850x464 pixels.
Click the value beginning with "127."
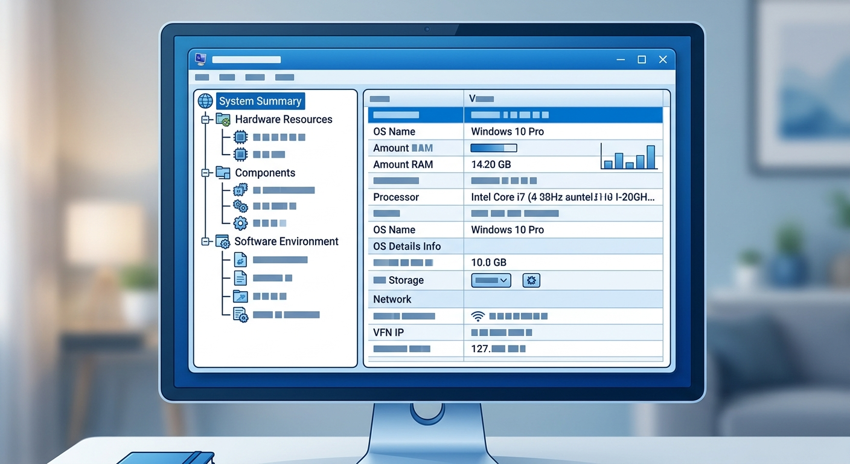tap(498, 349)
